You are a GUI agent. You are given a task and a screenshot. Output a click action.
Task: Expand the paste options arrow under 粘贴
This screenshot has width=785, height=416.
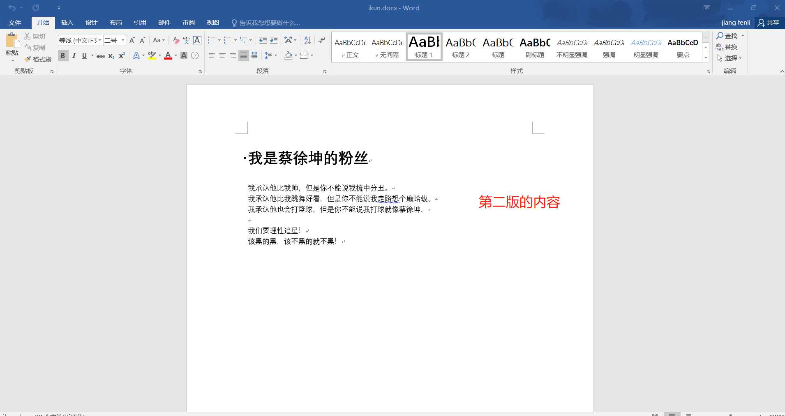(x=12, y=60)
